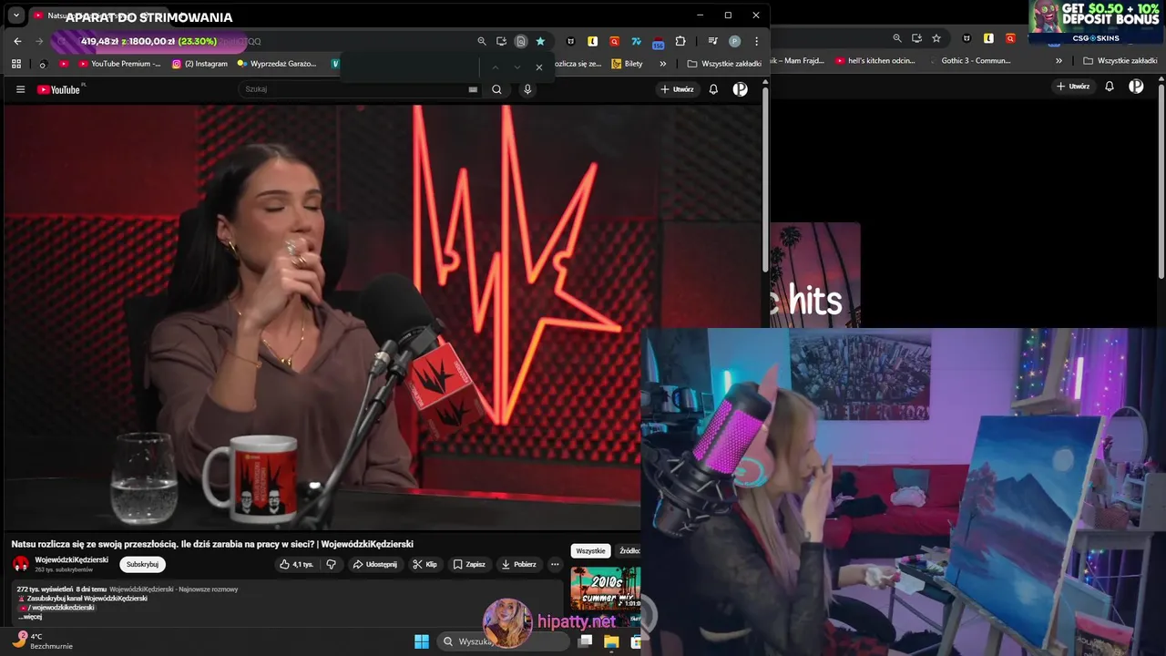Screen dimensions: 1166x656
Task: Toggle the blue bookmark star in front window
Action: click(540, 41)
